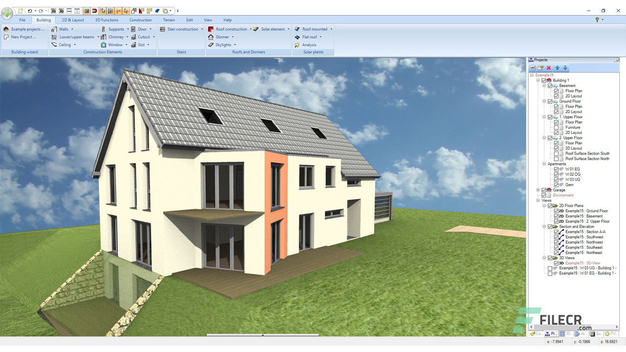Uncheck Example15 : Southwest elevation checkbox

tap(556, 237)
